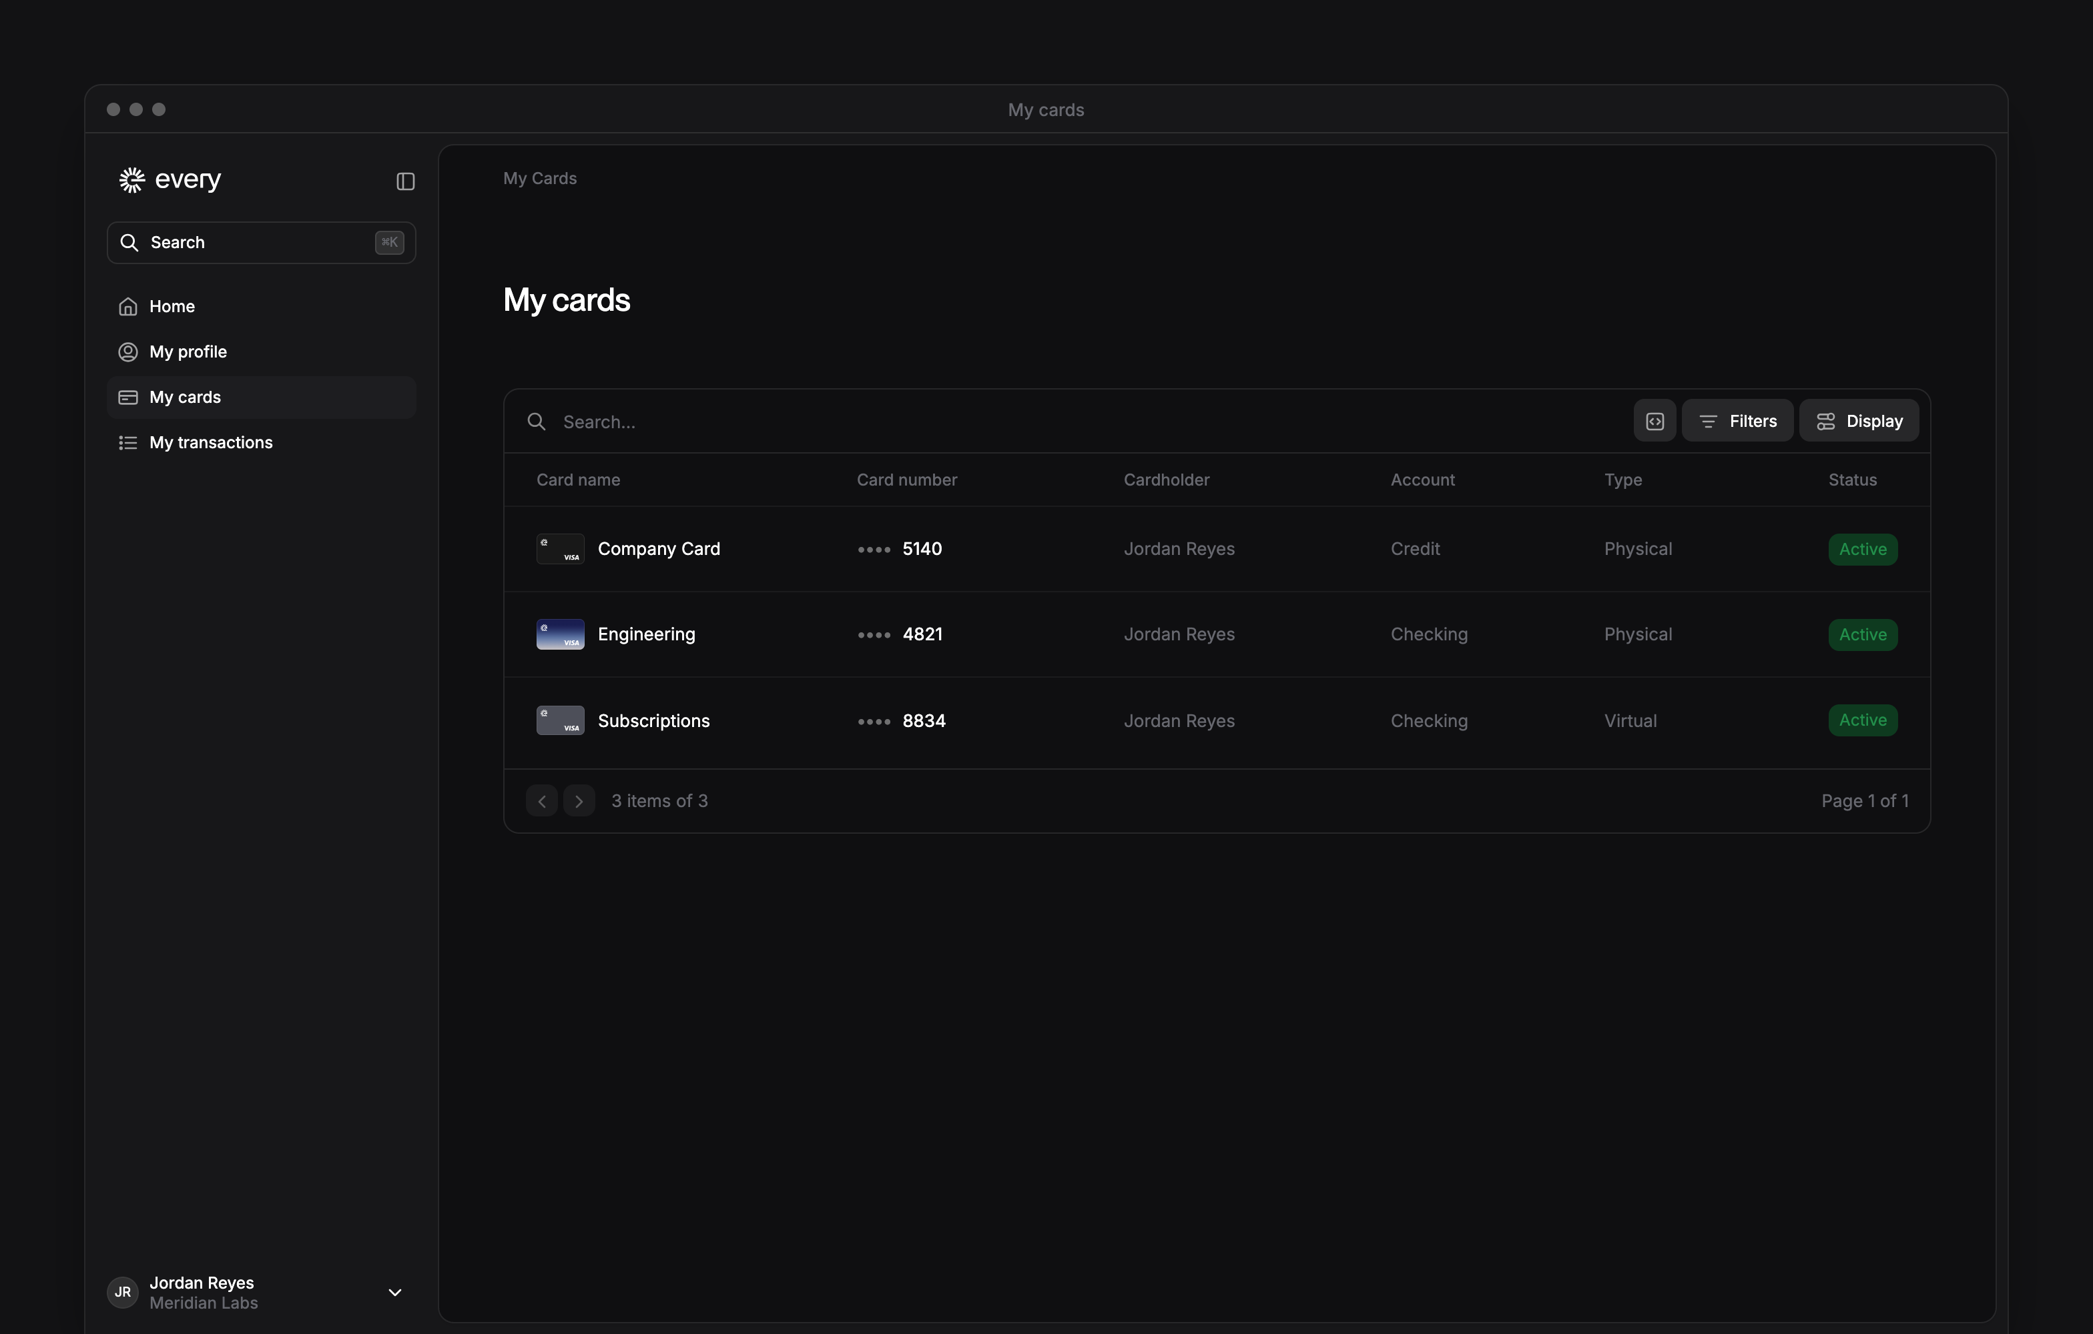Click the Subscriptions card thumbnail image
2093x1334 pixels.
560,720
